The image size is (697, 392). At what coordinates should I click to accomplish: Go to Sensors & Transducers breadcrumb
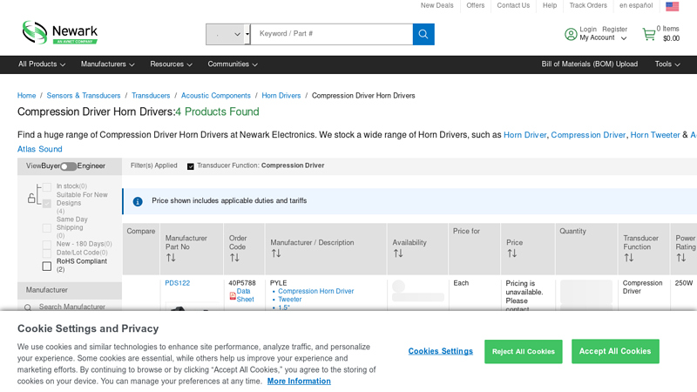(84, 96)
